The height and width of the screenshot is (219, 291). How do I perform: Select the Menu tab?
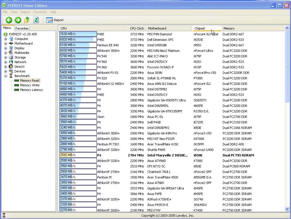tap(7, 28)
